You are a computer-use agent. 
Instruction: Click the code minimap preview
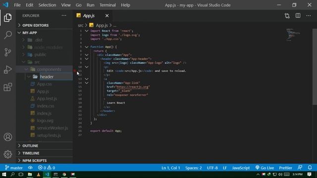(293, 35)
